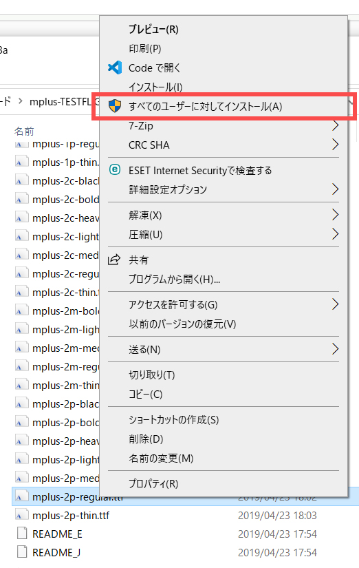
Task: Click the font icon of mplus-1p-thin
Action: (x=22, y=162)
